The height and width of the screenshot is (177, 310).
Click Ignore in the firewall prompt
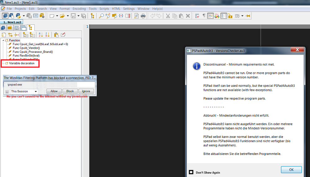86,91
